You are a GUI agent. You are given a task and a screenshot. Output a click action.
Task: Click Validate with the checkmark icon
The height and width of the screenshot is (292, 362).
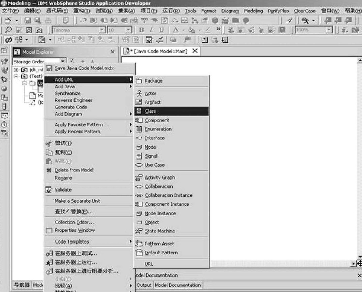(x=63, y=190)
